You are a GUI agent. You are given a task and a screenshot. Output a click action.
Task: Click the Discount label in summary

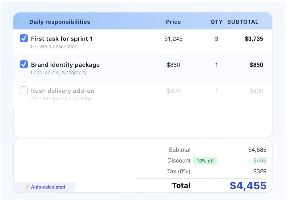pyautogui.click(x=179, y=161)
